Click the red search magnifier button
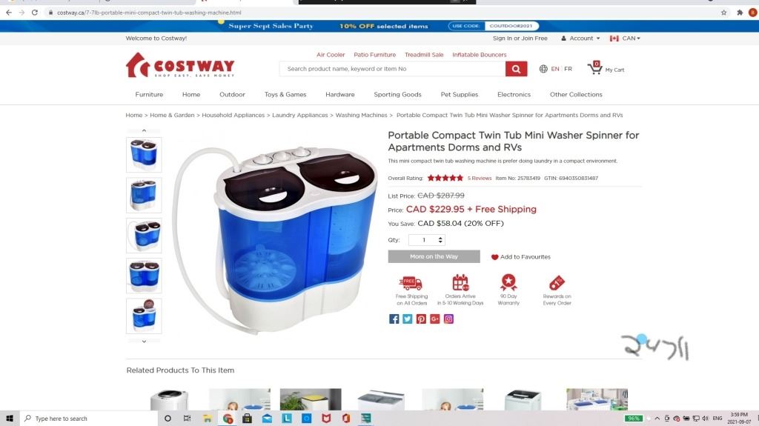The width and height of the screenshot is (759, 426). coord(516,69)
